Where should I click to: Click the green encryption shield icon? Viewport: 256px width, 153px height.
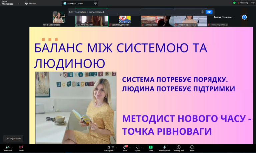(x=234, y=3)
